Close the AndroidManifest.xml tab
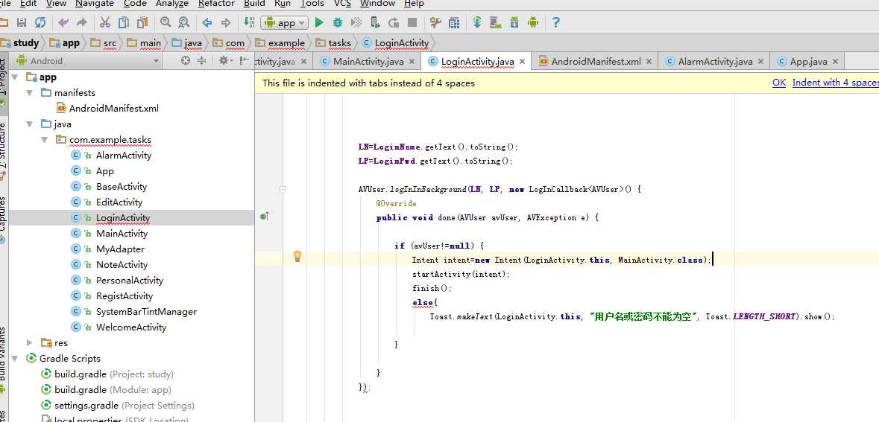This screenshot has width=879, height=422. [x=649, y=62]
